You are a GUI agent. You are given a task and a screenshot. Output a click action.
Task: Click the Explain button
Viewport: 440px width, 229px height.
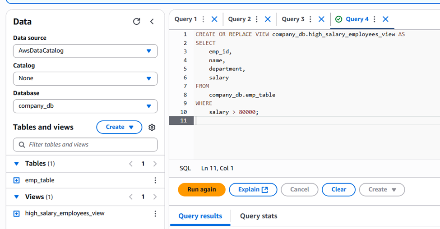(x=253, y=189)
